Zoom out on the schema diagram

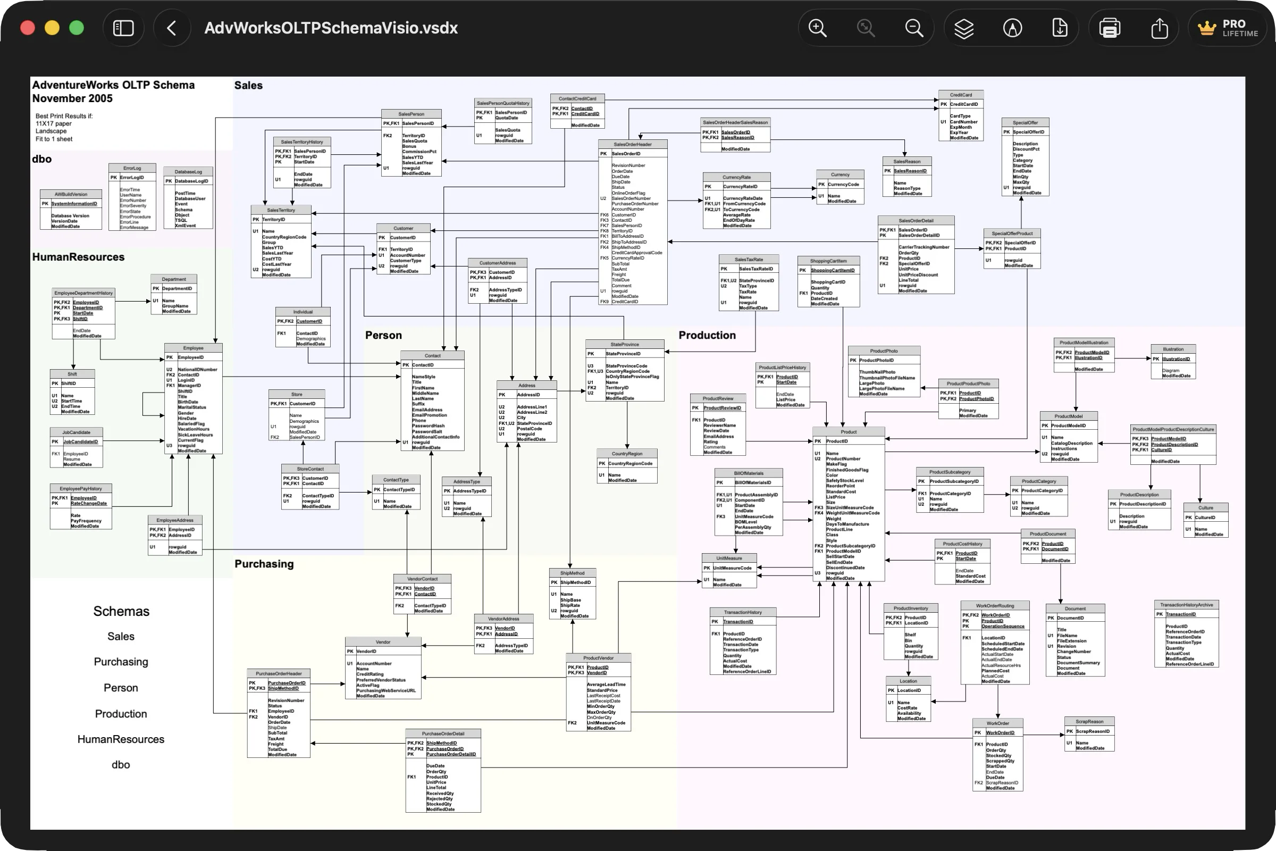pyautogui.click(x=913, y=27)
